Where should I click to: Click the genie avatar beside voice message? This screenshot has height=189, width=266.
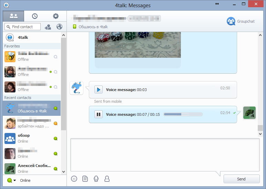[x=76, y=88]
